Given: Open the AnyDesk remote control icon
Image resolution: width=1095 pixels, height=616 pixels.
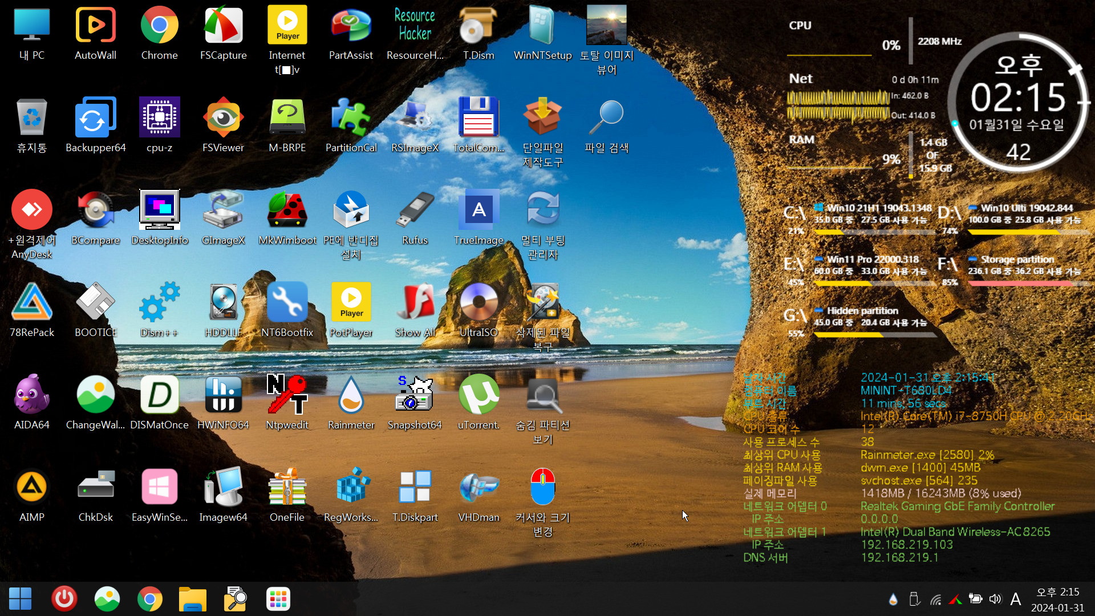Looking at the screenshot, I should (x=31, y=224).
